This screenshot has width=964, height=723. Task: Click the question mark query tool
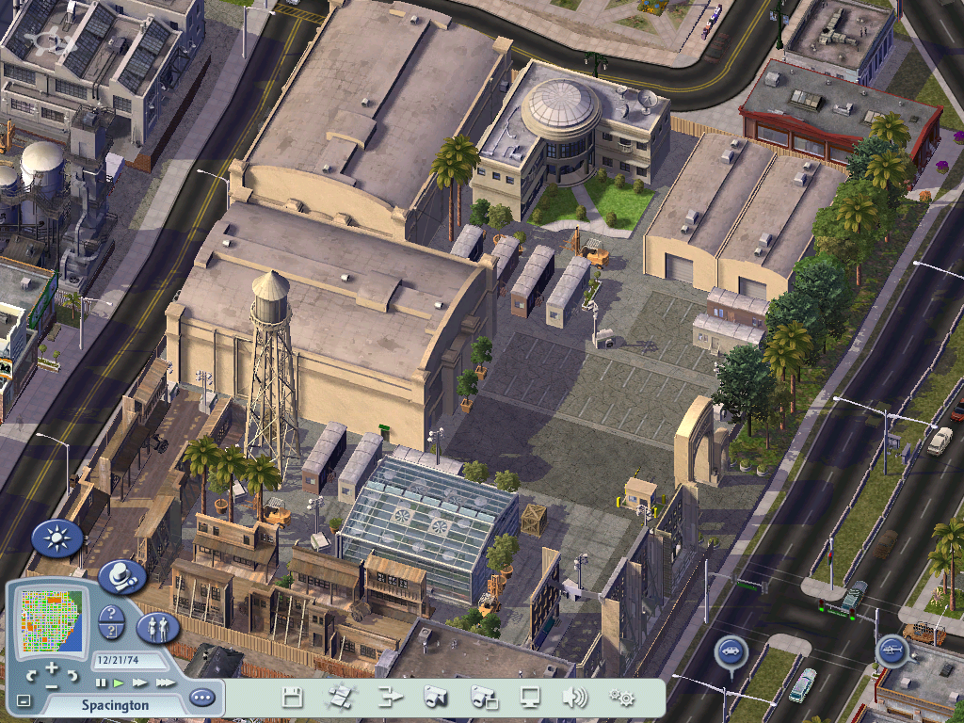(111, 614)
